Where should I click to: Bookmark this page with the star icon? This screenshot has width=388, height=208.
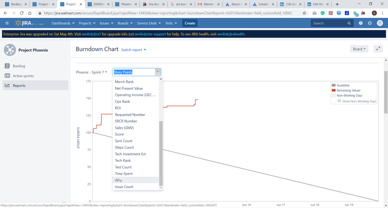coord(304,13)
